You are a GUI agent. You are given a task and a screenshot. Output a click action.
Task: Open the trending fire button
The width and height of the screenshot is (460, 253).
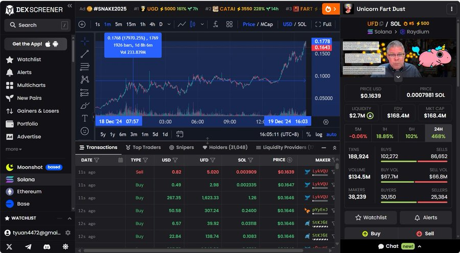[x=331, y=9]
